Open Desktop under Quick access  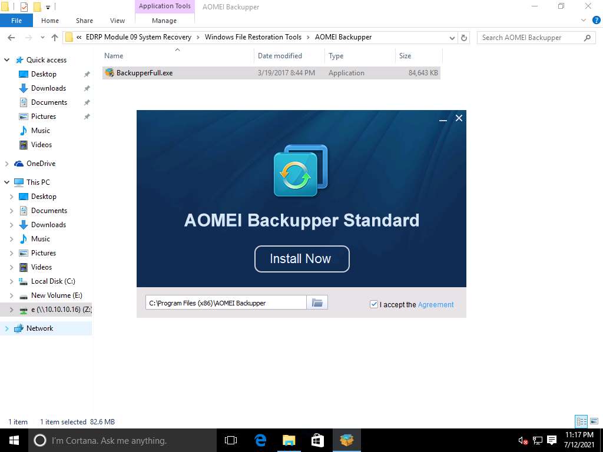pyautogui.click(x=44, y=74)
